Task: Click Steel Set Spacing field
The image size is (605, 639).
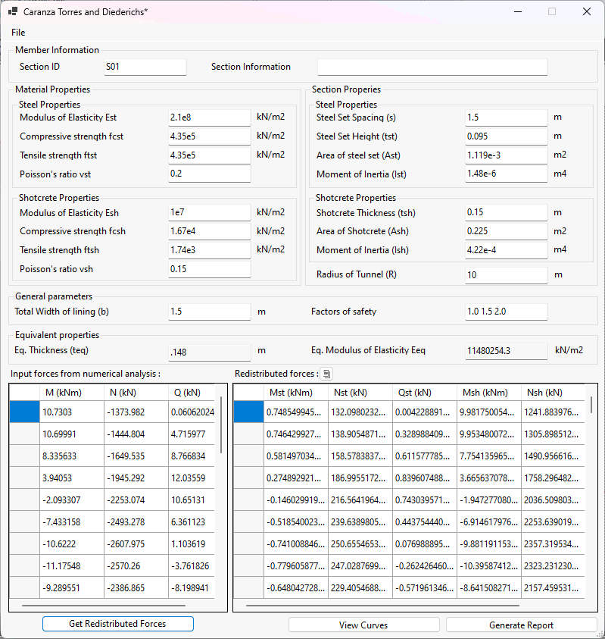Action: point(507,117)
